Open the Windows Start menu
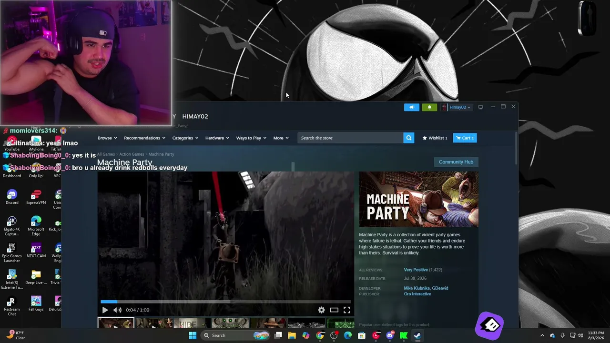The image size is (610, 343). [193, 335]
